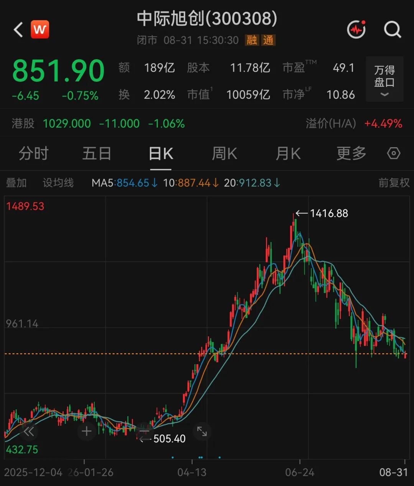414x486 pixels.
Task: Tap the 04-13 date axis label
Action: pyautogui.click(x=192, y=472)
